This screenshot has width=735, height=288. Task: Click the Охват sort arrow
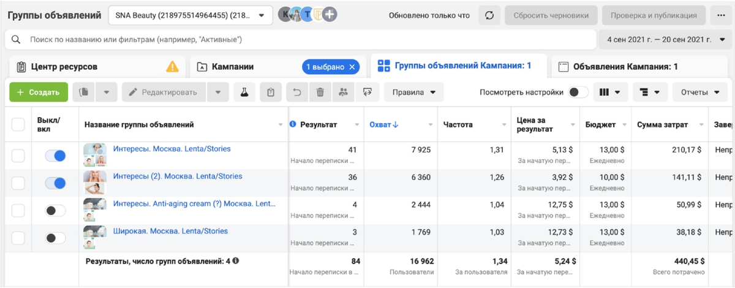(x=396, y=124)
